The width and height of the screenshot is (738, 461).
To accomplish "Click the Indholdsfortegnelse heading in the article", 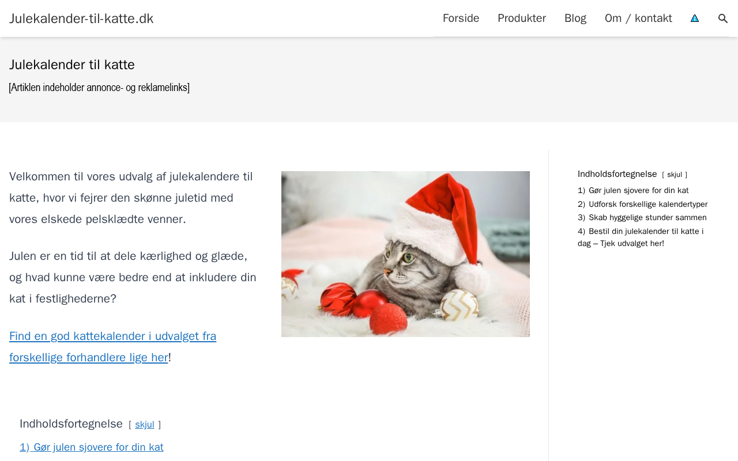I will point(71,424).
